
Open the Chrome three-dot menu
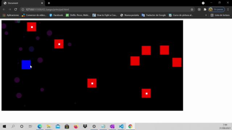(228, 9)
